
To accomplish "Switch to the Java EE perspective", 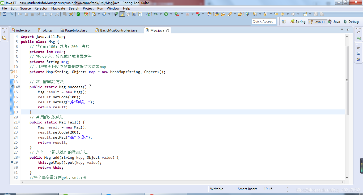I will pos(317,22).
